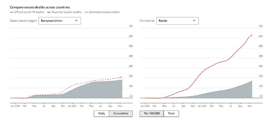Click end of European Union dotted line
This screenshot has height=124, width=272.
pos(122,77)
